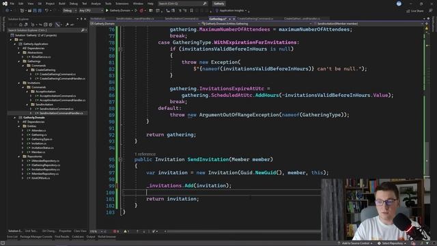Click Start Without Debugging outline play icon
437x246 pixels.
tap(136, 11)
